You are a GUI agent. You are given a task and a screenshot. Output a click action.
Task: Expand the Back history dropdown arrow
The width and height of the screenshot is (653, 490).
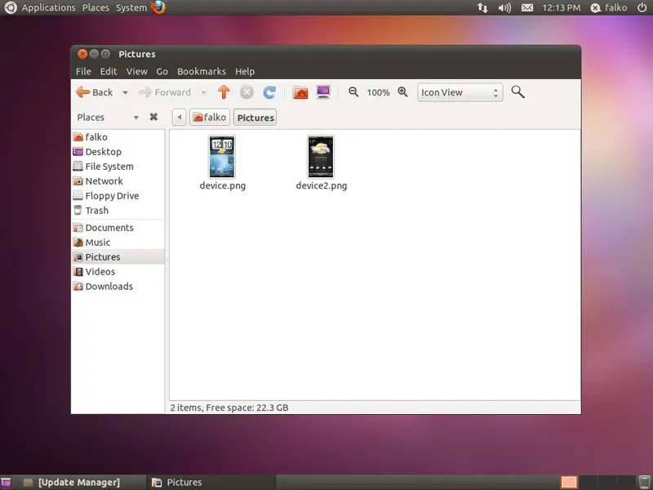point(125,93)
